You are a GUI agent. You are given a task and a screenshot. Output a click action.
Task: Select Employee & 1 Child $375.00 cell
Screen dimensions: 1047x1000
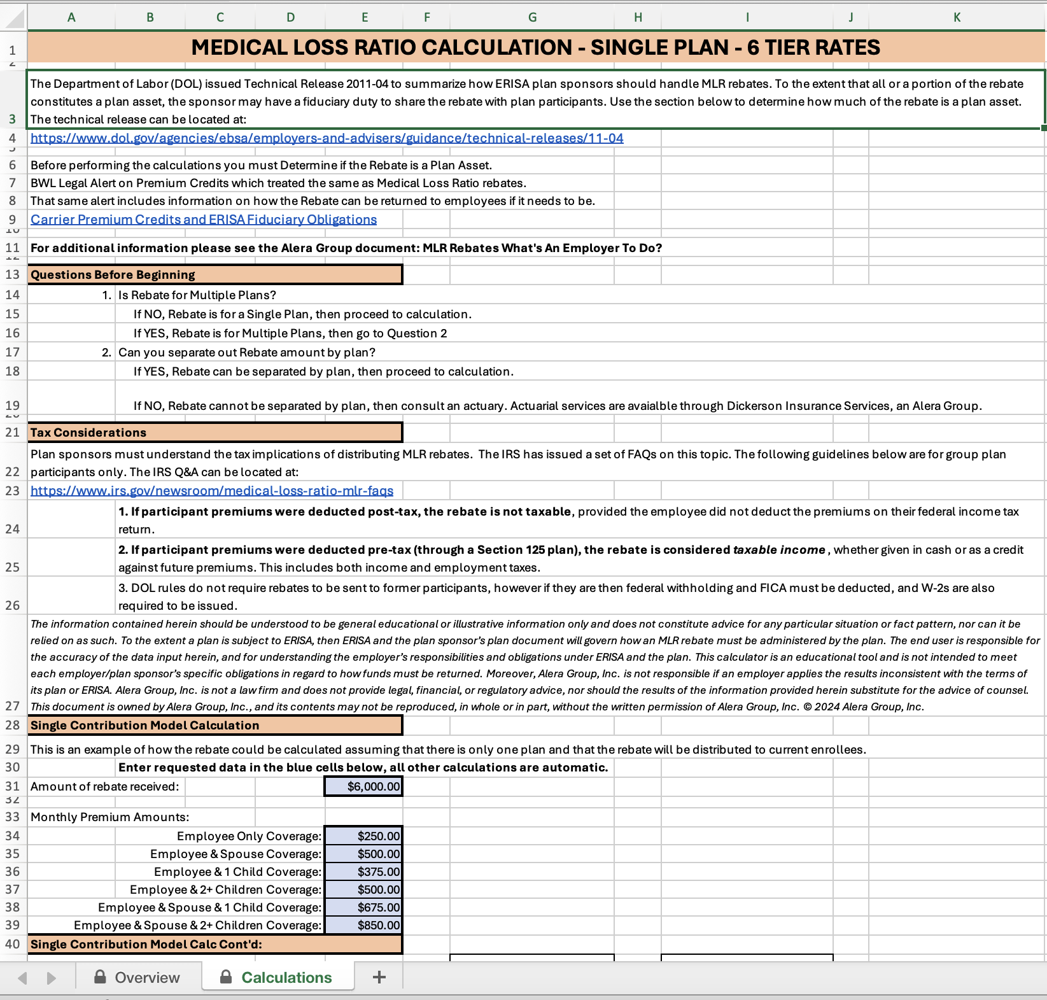point(363,871)
